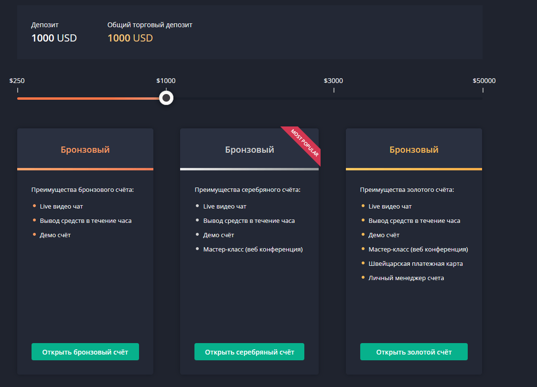The height and width of the screenshot is (387, 537).
Task: Select the bronze account card title
Action: [x=85, y=149]
